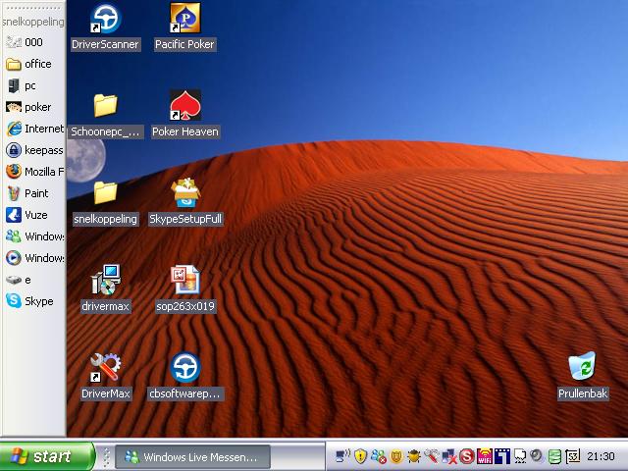Select the sop263x019 file icon

[x=185, y=289]
